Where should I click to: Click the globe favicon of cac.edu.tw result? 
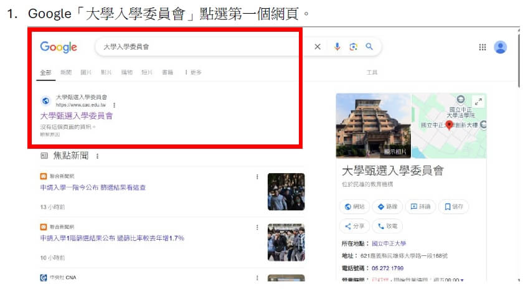pos(45,100)
